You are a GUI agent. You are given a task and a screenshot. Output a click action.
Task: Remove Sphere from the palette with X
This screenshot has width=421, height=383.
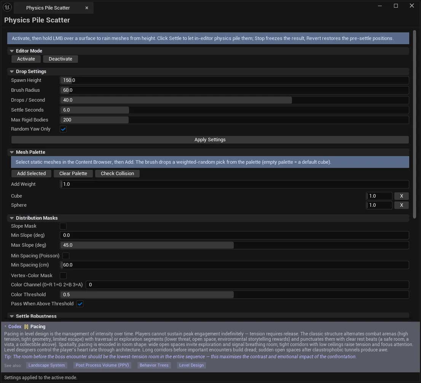pyautogui.click(x=402, y=205)
